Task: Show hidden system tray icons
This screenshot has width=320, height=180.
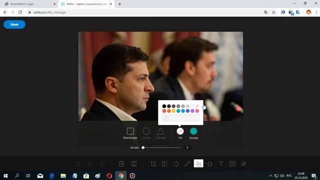Action: (270, 175)
